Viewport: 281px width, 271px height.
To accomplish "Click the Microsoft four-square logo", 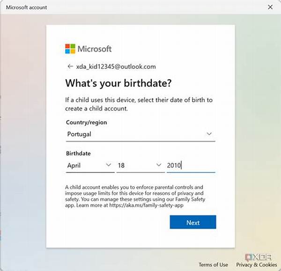I will coord(70,49).
